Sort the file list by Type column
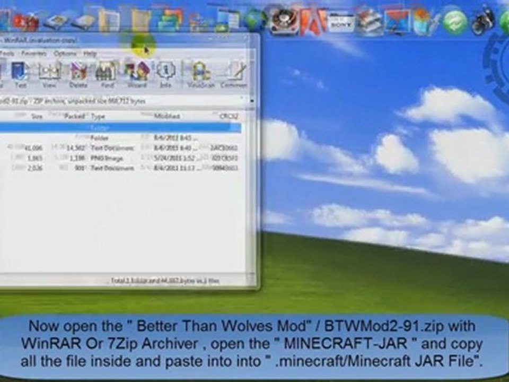The height and width of the screenshot is (382, 509). (x=98, y=116)
